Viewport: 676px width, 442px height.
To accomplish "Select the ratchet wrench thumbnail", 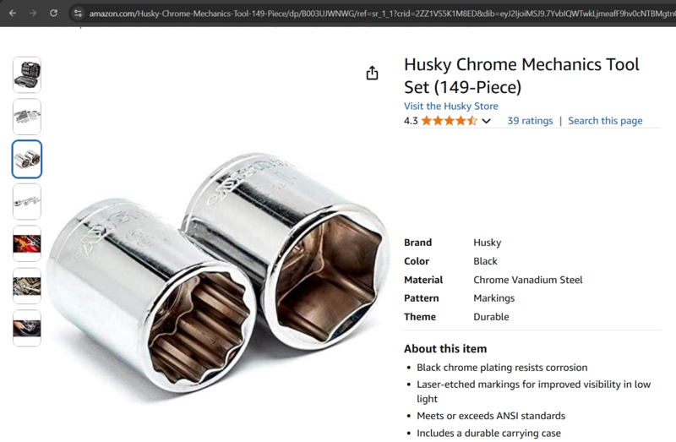I will click(27, 201).
